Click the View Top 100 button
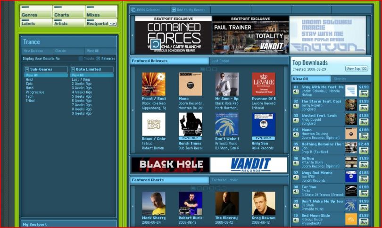Viewport: 382px width, 228px height. click(357, 68)
